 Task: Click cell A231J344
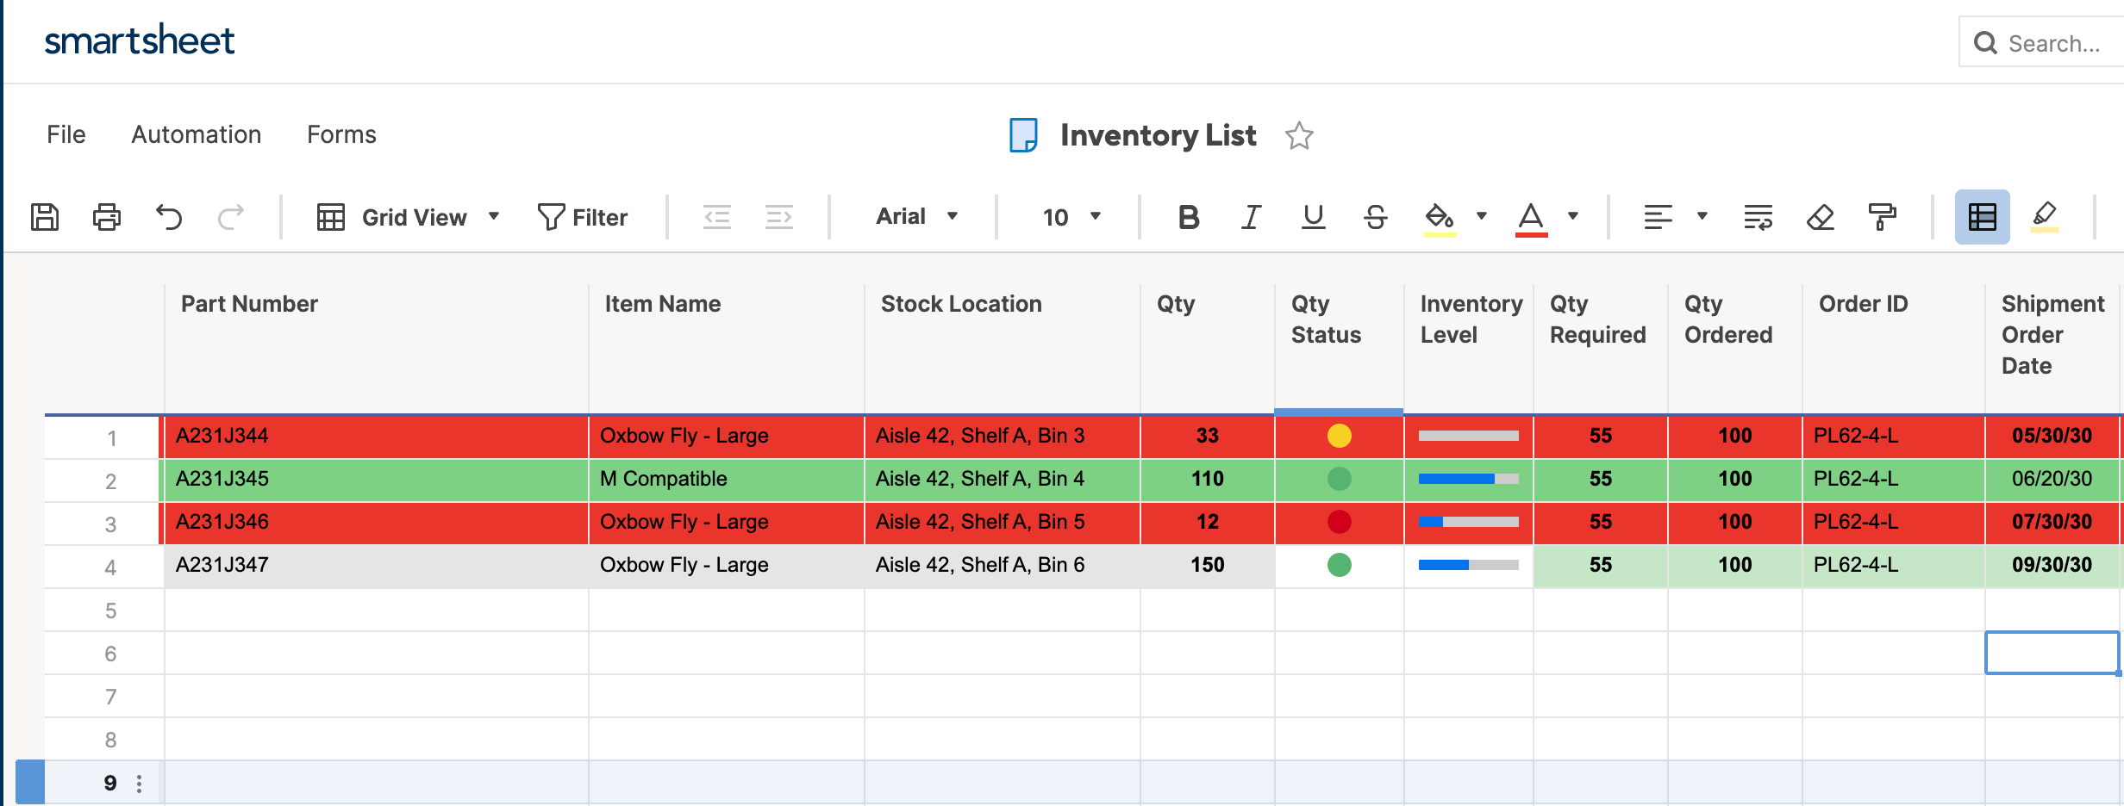click(377, 437)
